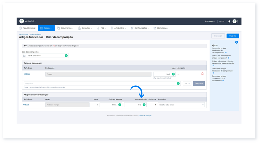The image size is (260, 143).
Task: Click the Veritas company logo avatar
Action: [21, 21]
